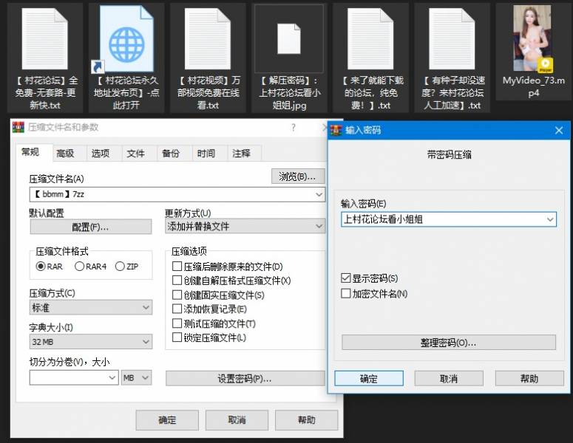Screen dimensions: 573x443
Task: Click the 设置密码(P)... button
Action: pyautogui.click(x=245, y=379)
